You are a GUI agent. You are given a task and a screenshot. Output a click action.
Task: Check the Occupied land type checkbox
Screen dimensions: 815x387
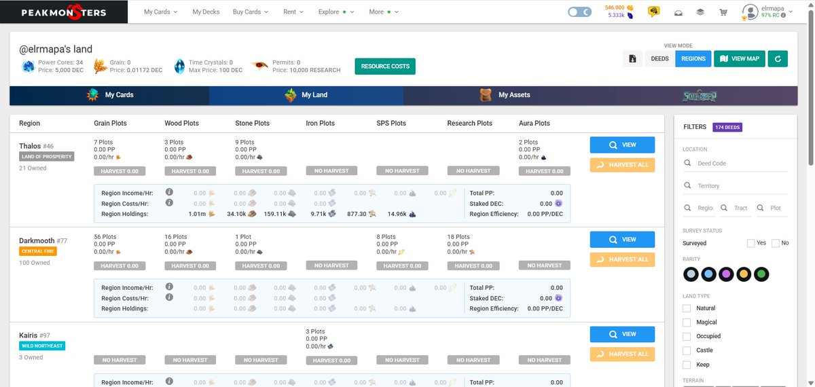687,336
